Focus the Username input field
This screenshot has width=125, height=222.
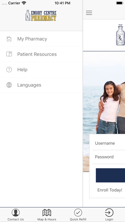tap(109, 143)
